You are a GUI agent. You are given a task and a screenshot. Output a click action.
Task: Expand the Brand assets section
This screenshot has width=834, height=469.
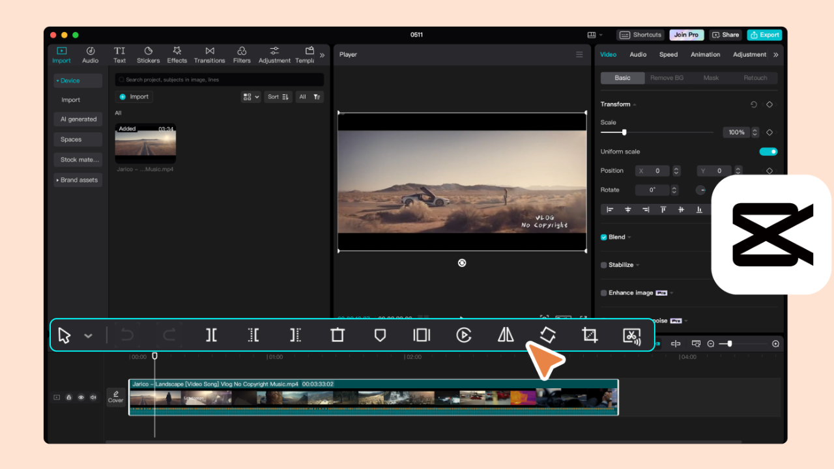tap(78, 180)
